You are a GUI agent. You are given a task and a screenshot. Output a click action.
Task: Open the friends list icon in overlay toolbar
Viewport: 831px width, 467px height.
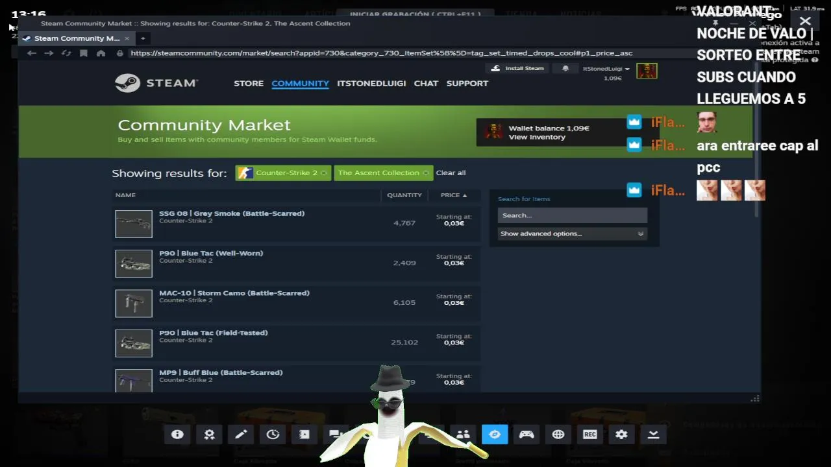[x=463, y=435]
